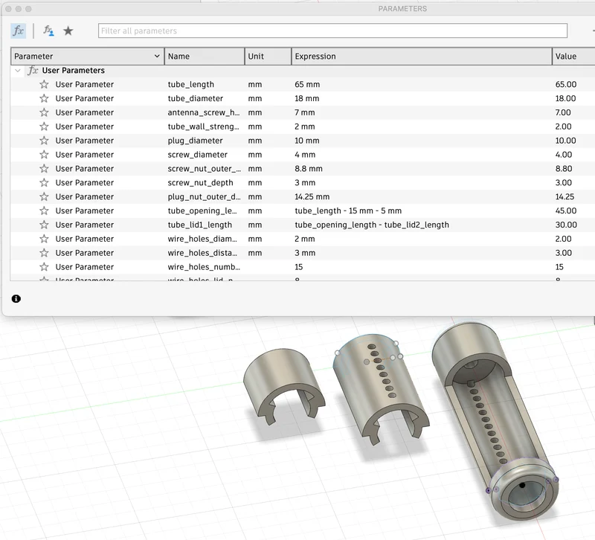Screen dimensions: 595x540
Task: Edit the 7 mm expression cell
Action: point(305,112)
